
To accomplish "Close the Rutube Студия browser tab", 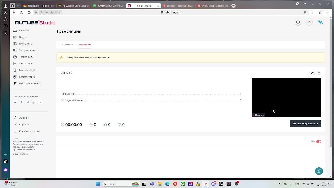I will point(158,6).
